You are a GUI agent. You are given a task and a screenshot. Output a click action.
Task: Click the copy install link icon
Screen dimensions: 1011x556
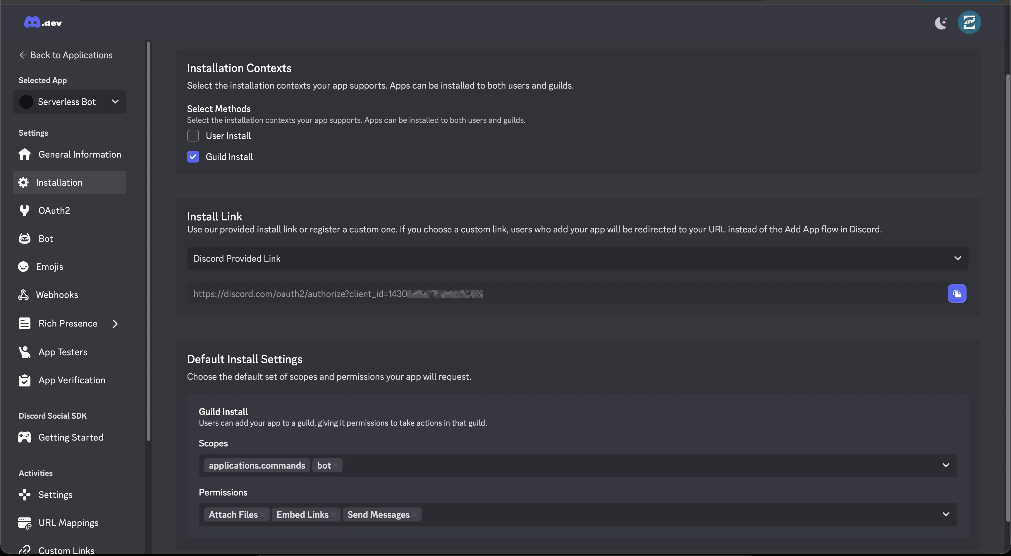[x=957, y=294]
